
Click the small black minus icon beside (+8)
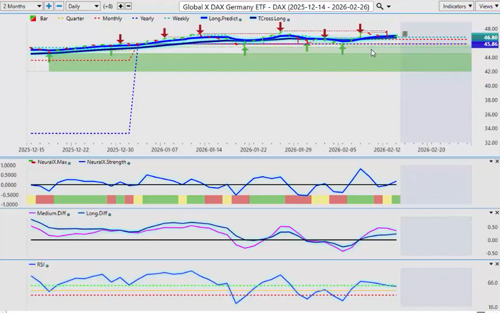(x=129, y=6)
